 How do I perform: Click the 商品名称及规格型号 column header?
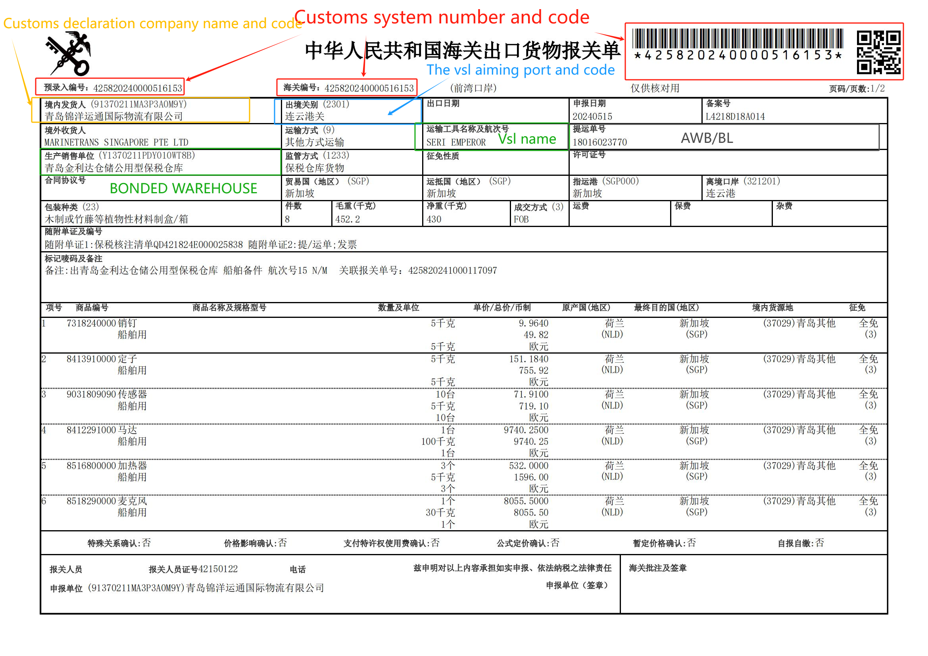229,308
